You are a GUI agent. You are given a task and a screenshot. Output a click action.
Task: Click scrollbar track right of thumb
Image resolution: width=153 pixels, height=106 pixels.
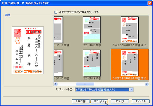(x=120, y=84)
